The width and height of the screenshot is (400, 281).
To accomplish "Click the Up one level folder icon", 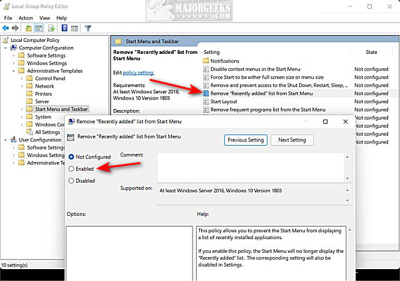I will point(28,28).
